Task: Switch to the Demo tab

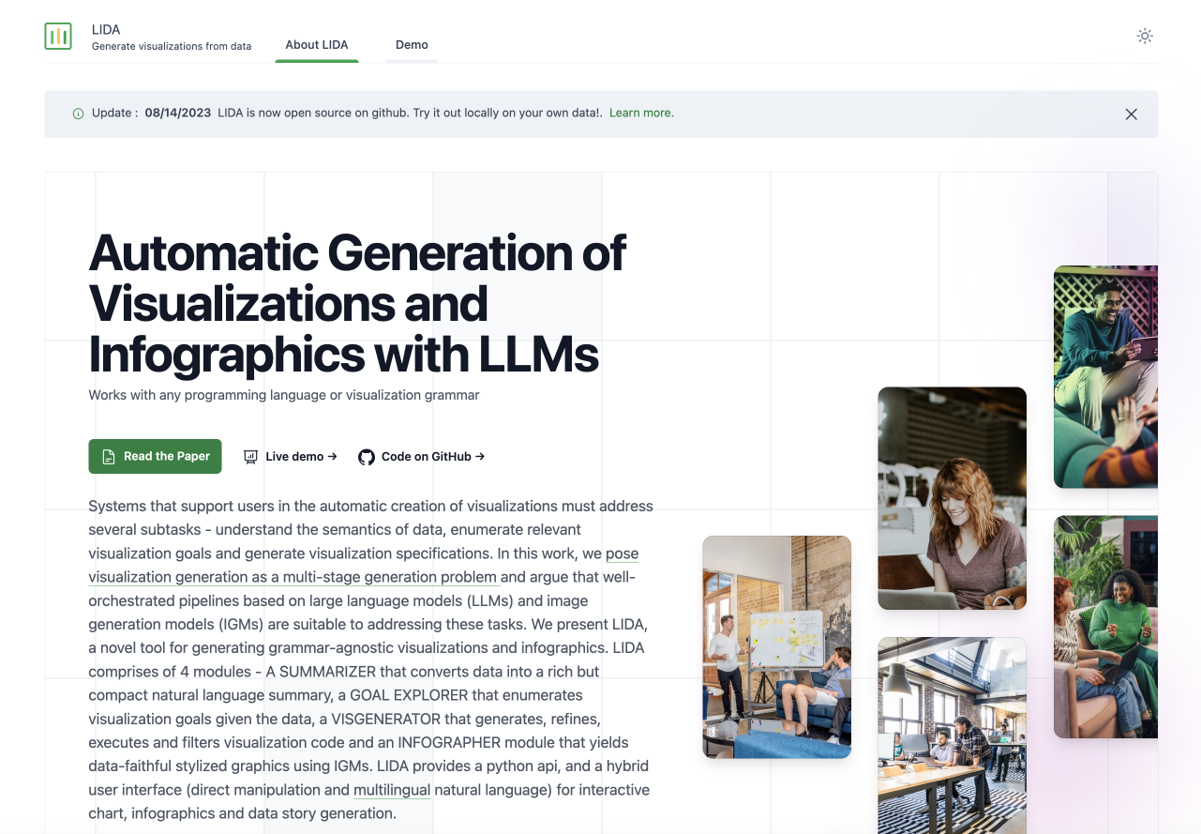Action: point(412,45)
